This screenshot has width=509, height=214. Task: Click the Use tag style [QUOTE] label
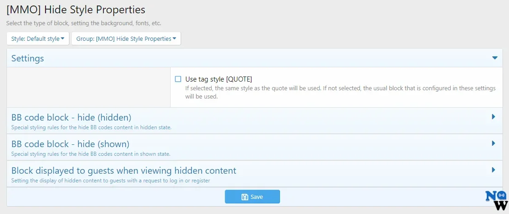tap(218, 79)
